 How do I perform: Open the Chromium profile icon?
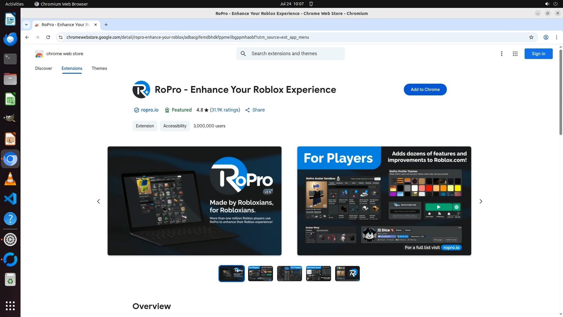[546, 37]
